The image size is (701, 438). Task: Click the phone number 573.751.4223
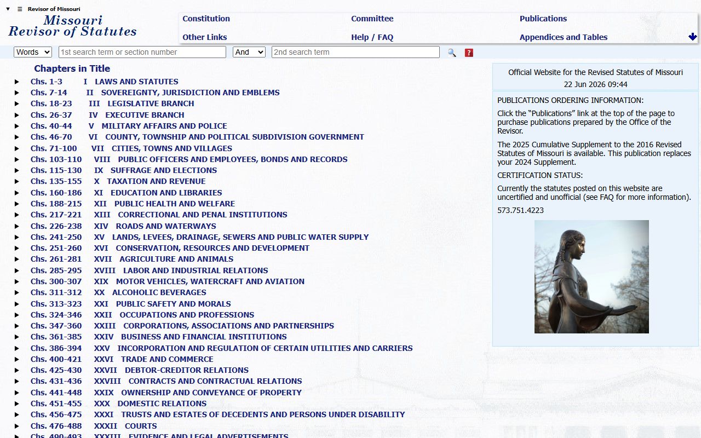[520, 210]
